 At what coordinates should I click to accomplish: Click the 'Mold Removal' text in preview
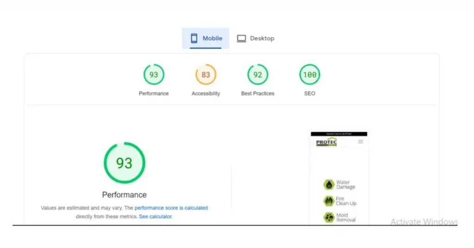(346, 217)
